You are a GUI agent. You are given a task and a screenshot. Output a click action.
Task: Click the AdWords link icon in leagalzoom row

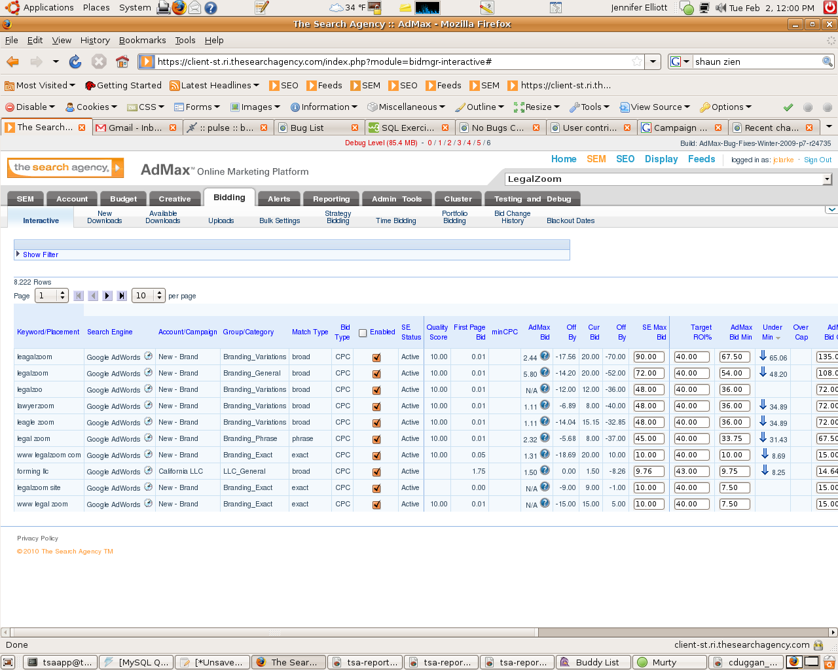148,356
